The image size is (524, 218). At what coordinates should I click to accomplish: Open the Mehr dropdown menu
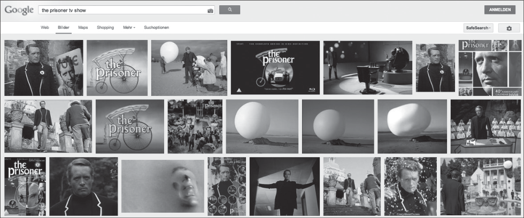[x=129, y=28]
